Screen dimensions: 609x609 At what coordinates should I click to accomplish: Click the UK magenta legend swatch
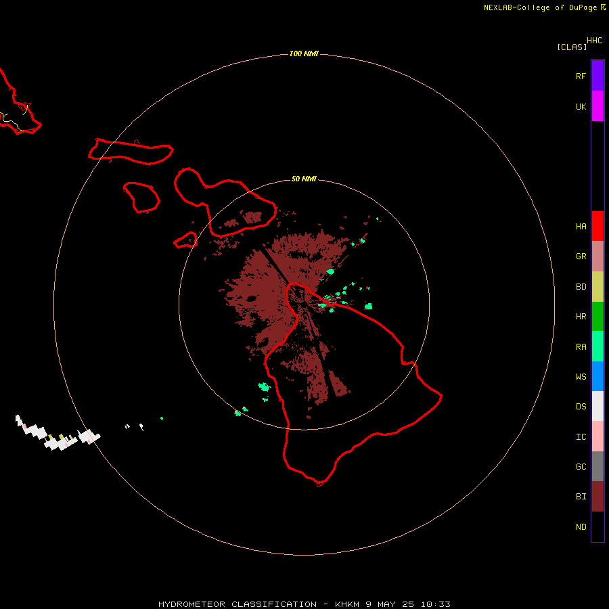597,106
